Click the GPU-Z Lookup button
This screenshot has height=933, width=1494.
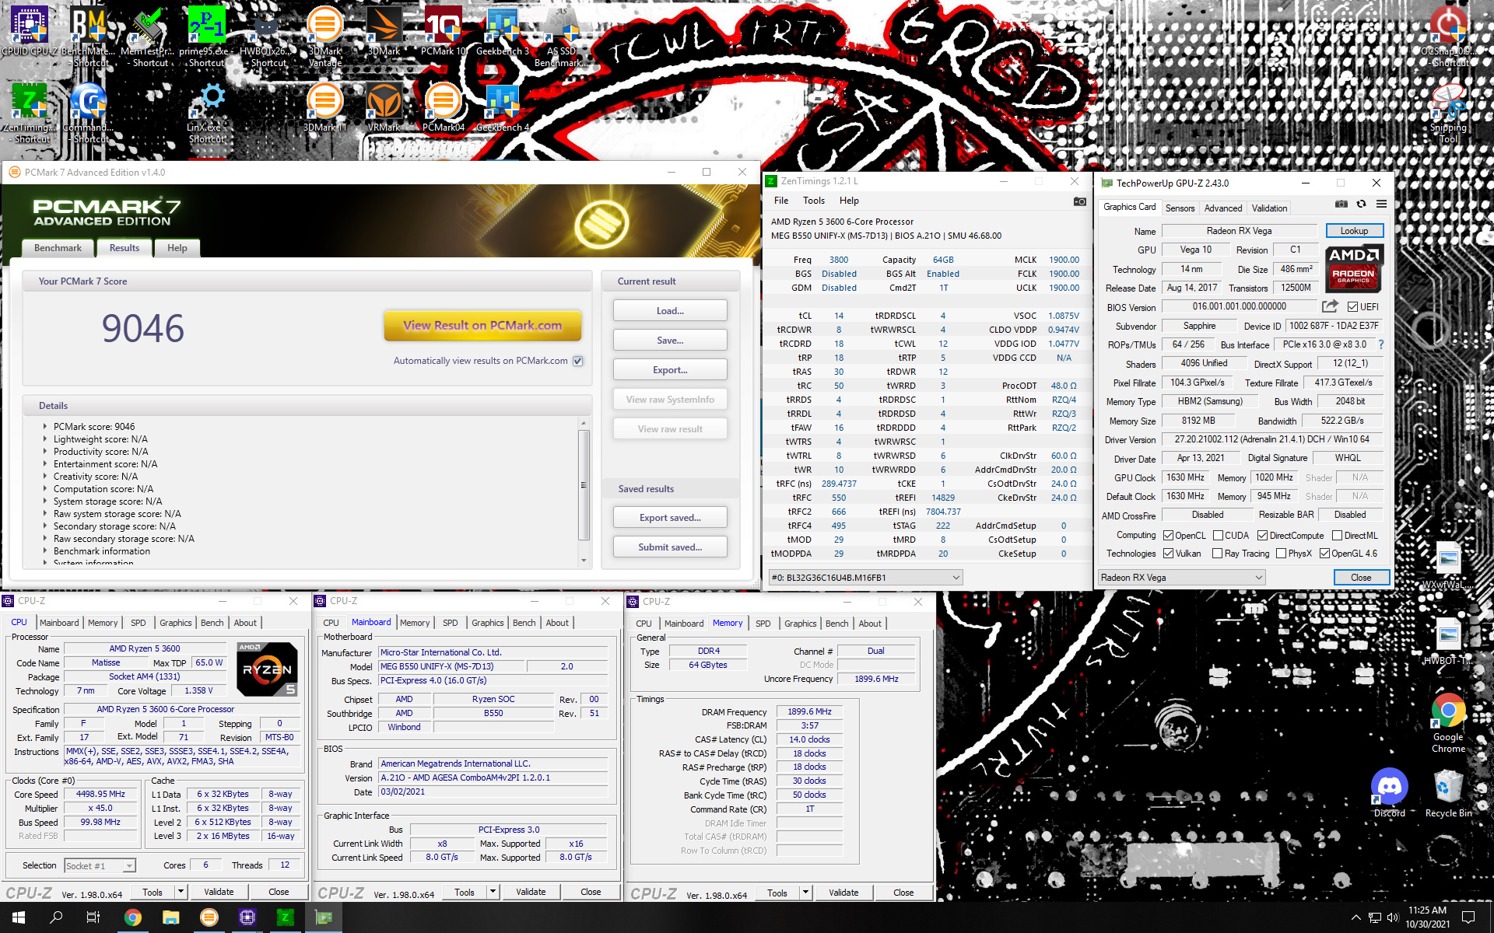(x=1354, y=231)
